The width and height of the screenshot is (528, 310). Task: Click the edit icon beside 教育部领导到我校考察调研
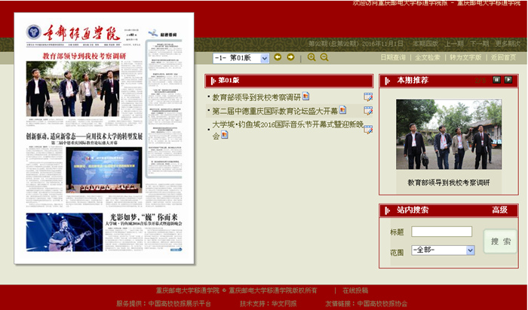(368, 97)
